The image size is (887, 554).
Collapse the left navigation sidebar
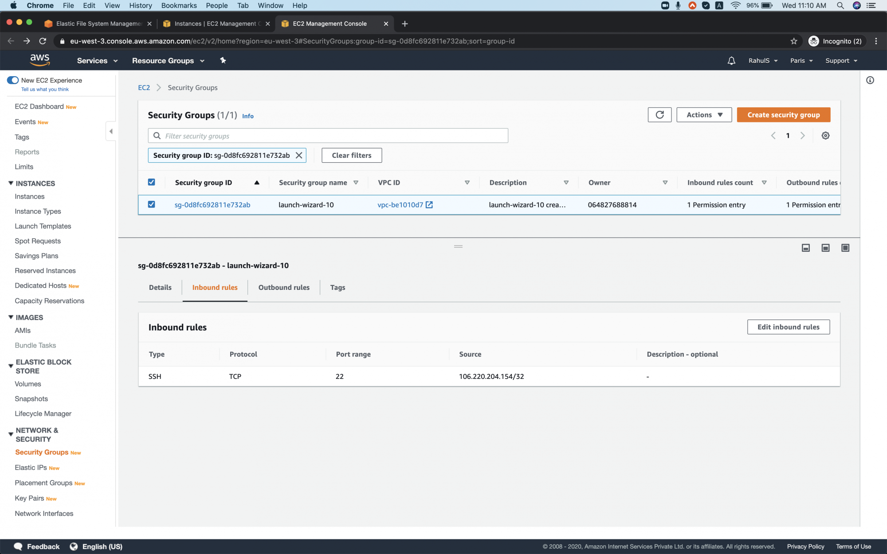[111, 131]
